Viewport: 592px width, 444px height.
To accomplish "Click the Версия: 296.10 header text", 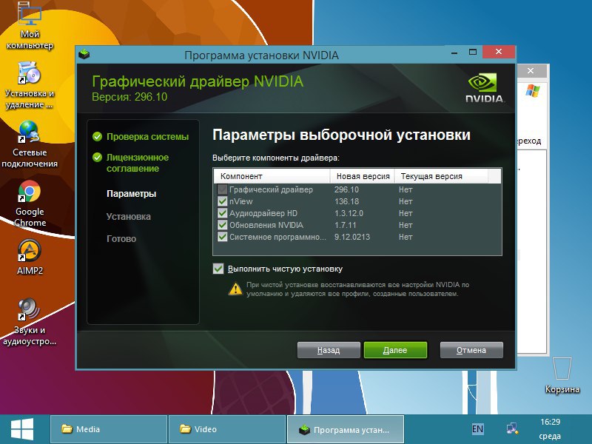I will (129, 97).
